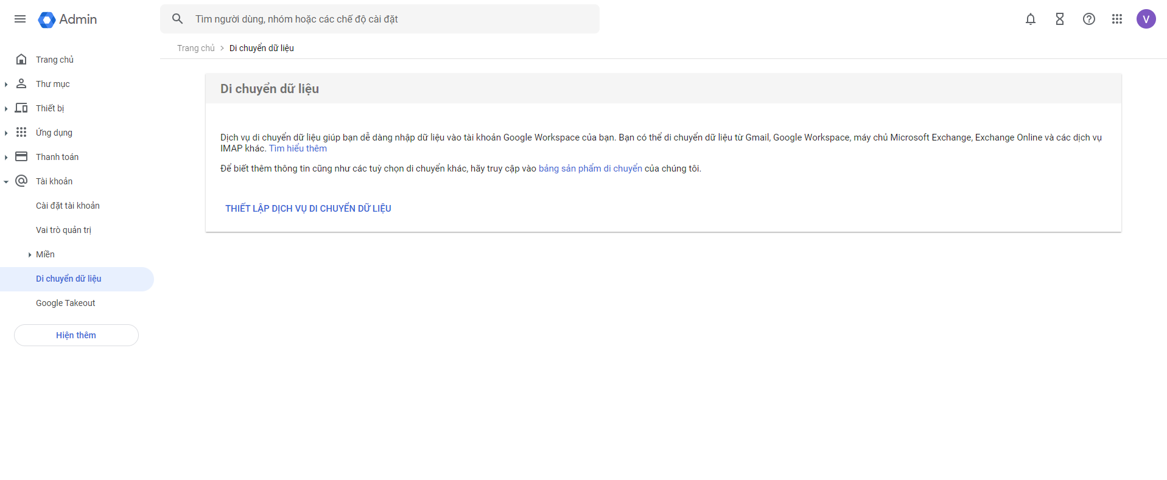Open the Google apps grid
This screenshot has height=480, width=1167.
pos(1116,19)
